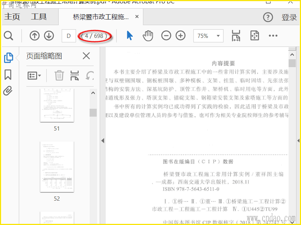Screen dimensions: 301x225
Task: Click the rotate pages counterclockwise icon
Action: pyautogui.click(x=90, y=75)
